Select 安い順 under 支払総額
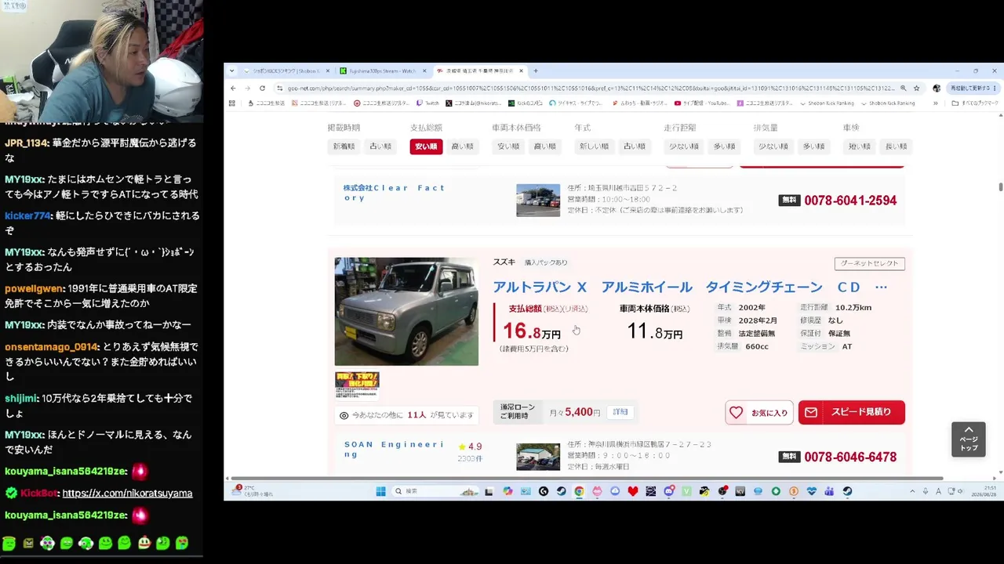The width and height of the screenshot is (1004, 564). click(426, 146)
